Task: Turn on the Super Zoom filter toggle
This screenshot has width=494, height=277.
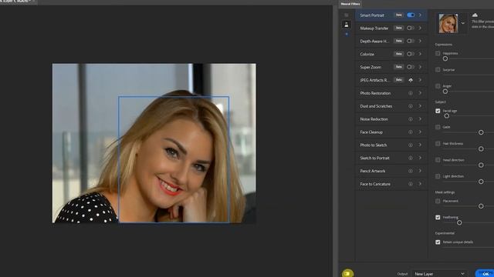Action: click(x=411, y=67)
